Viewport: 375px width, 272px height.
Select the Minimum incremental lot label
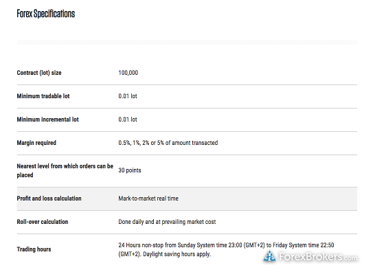tap(47, 120)
